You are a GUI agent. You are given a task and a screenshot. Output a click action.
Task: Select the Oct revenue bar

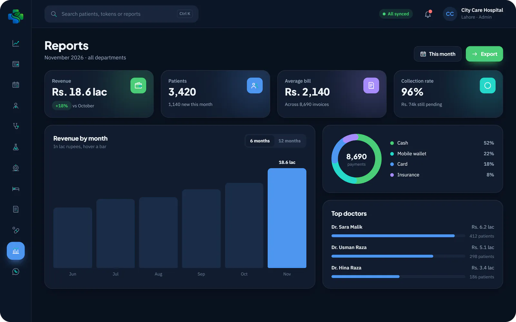tap(244, 225)
